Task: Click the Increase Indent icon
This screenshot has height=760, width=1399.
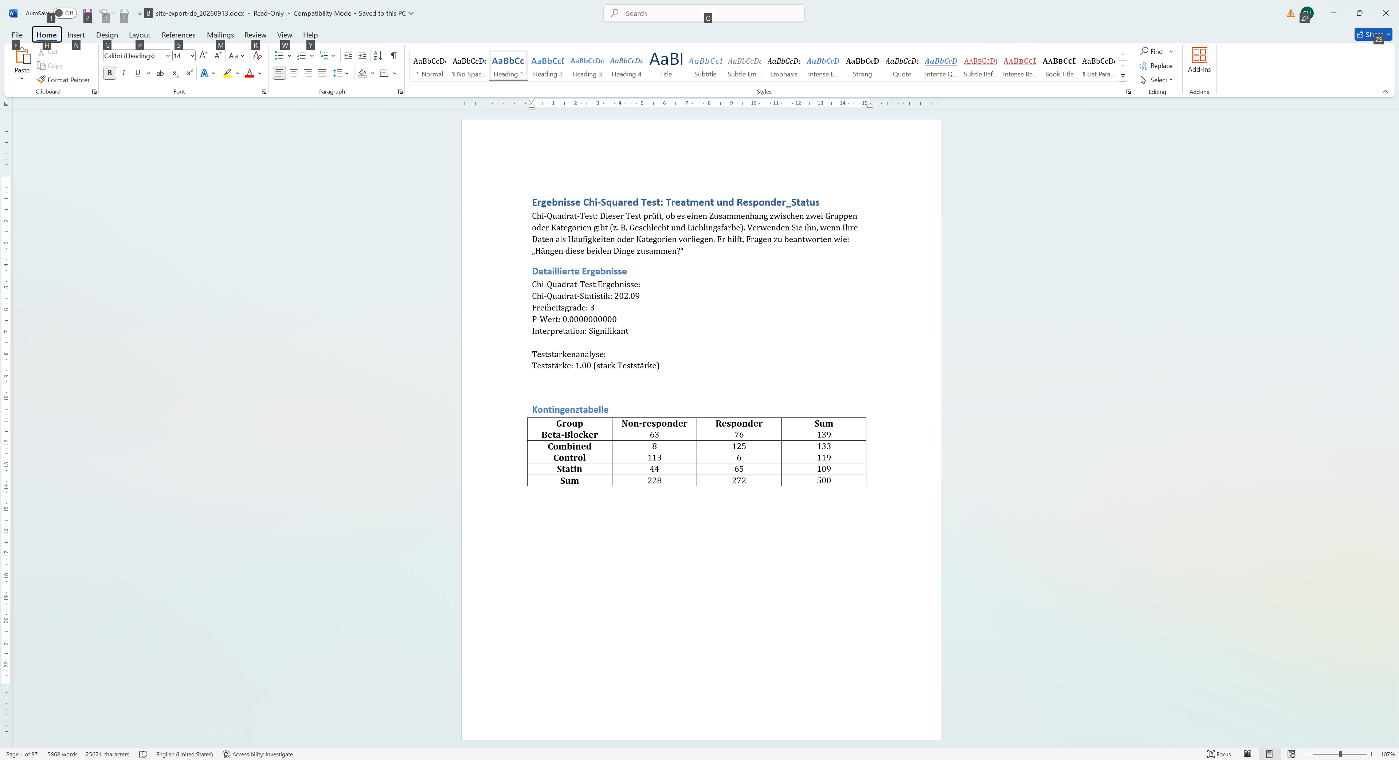Action: pyautogui.click(x=362, y=55)
